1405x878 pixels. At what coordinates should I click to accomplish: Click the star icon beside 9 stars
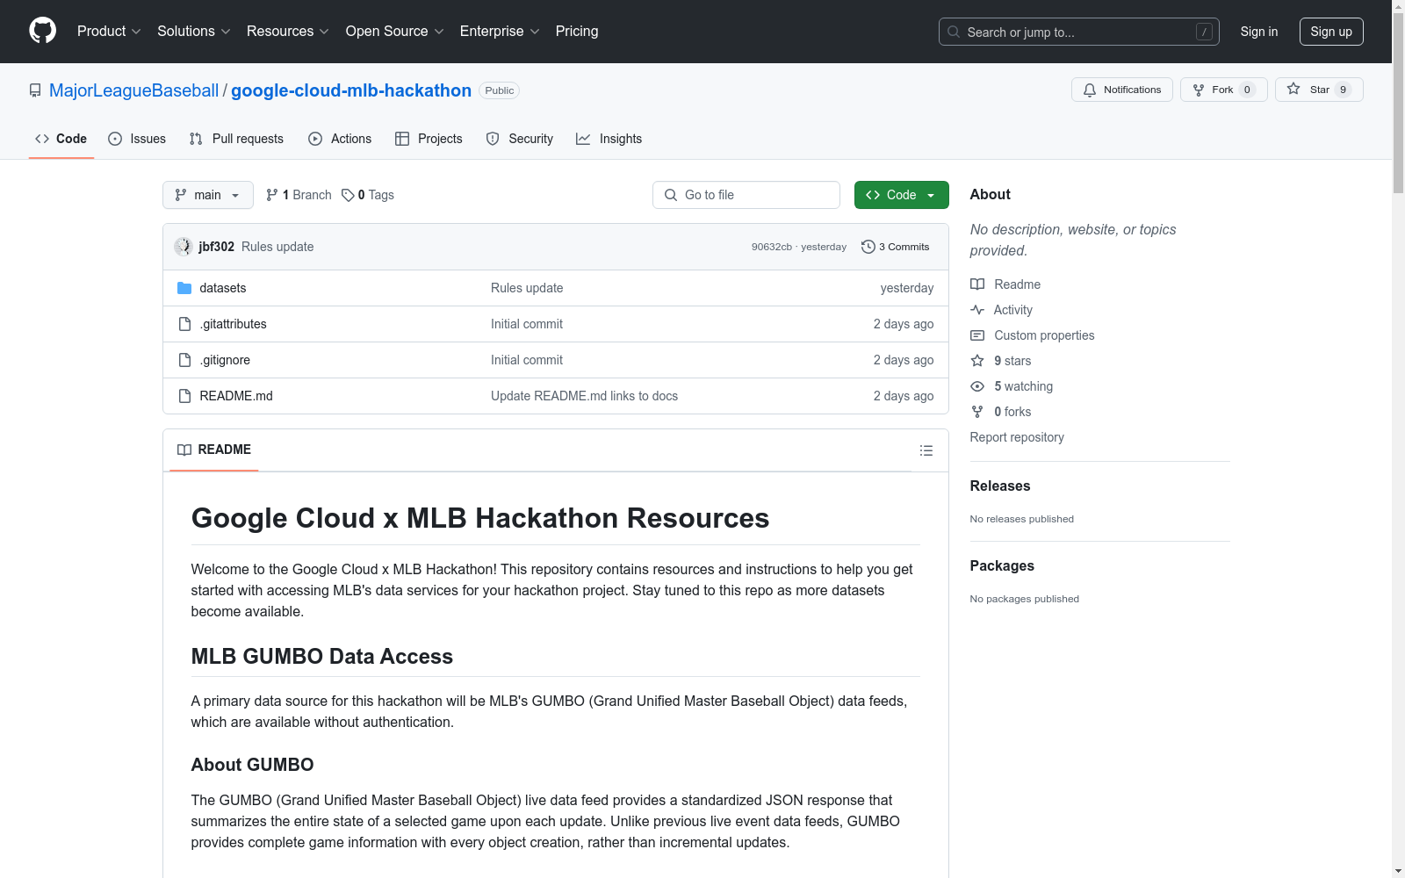coord(977,361)
